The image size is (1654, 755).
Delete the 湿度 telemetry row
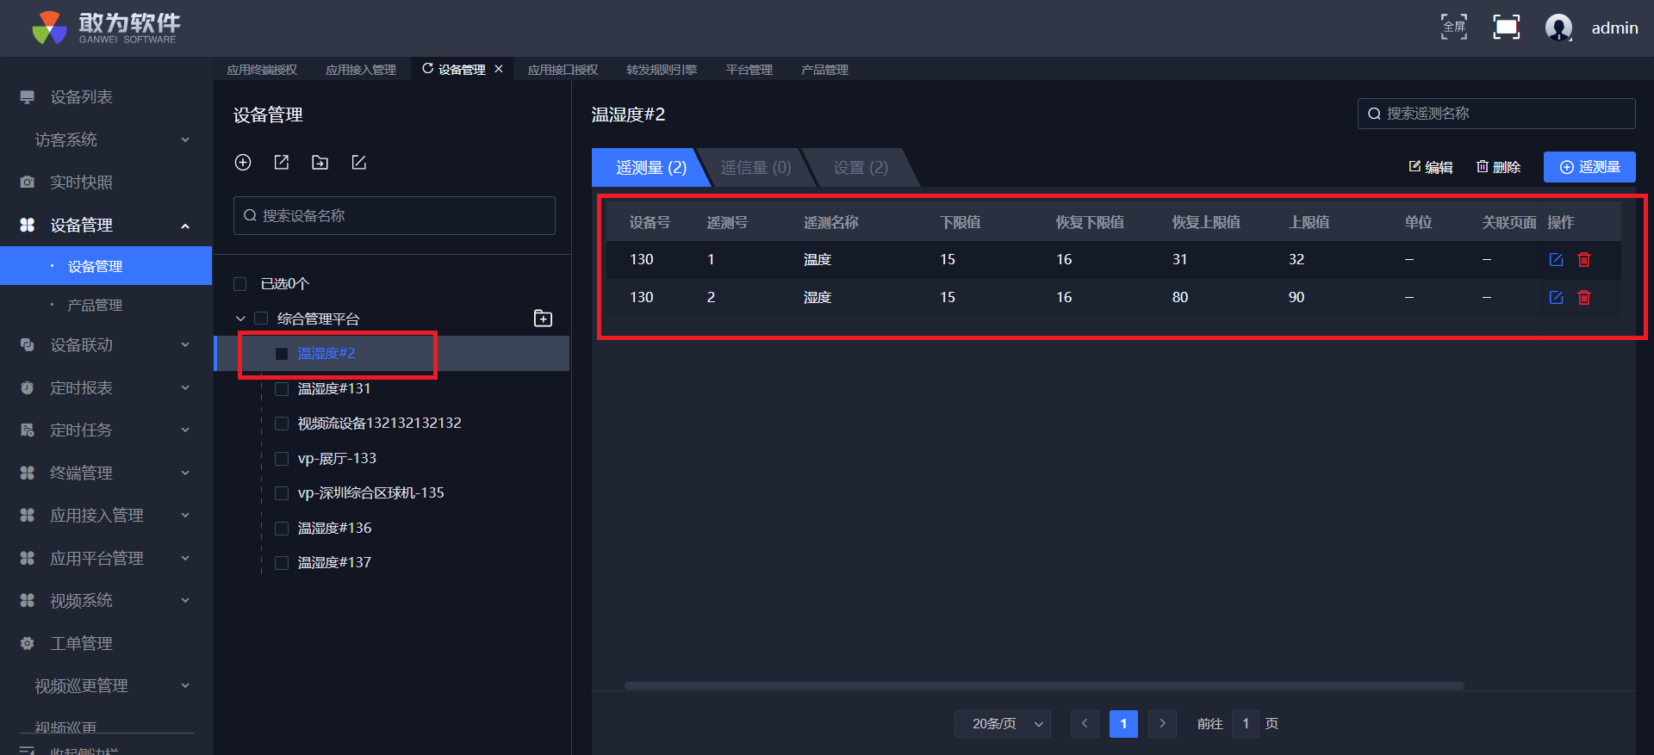1584,297
